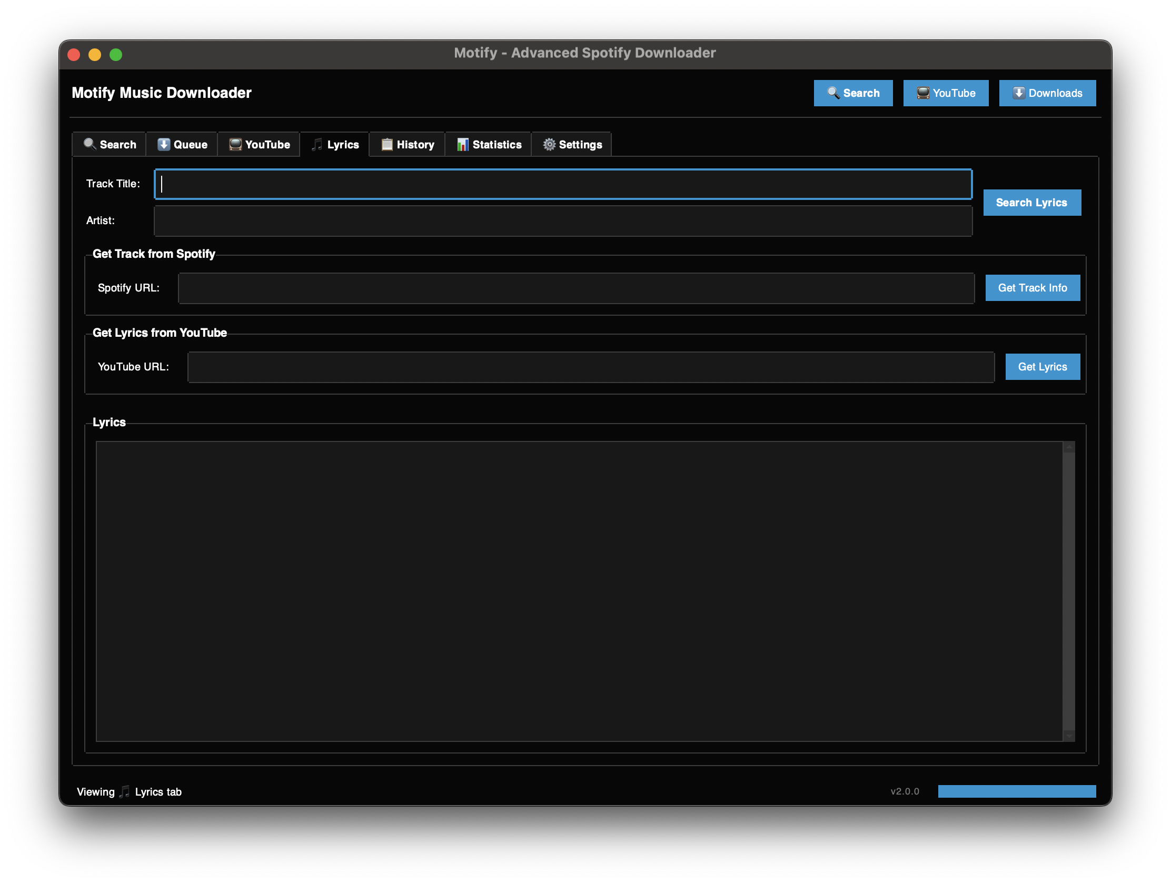This screenshot has height=884, width=1171.
Task: Click the Get Track Info button
Action: pyautogui.click(x=1033, y=288)
